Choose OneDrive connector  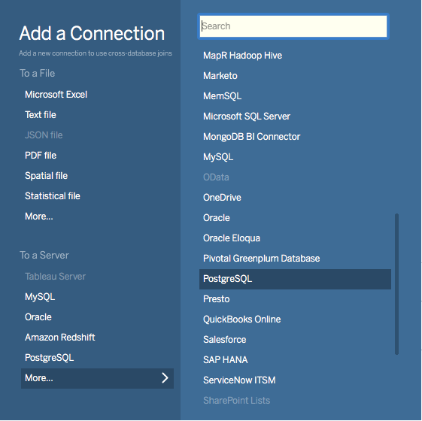click(222, 198)
